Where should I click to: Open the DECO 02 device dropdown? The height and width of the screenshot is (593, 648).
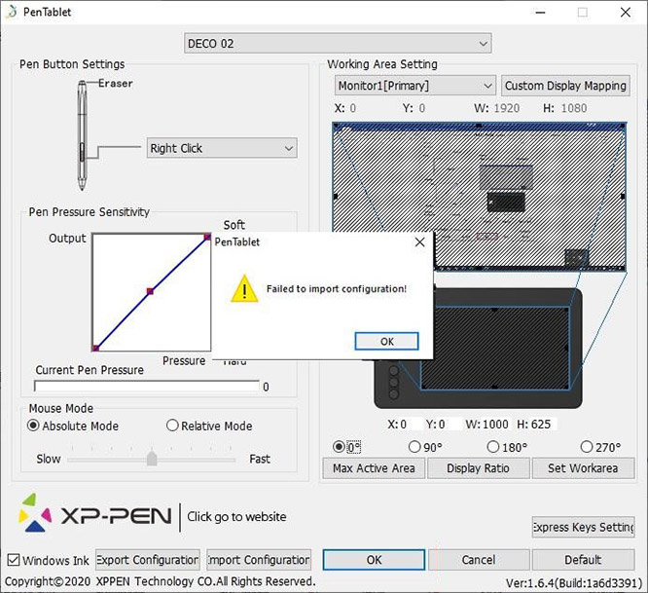[338, 44]
